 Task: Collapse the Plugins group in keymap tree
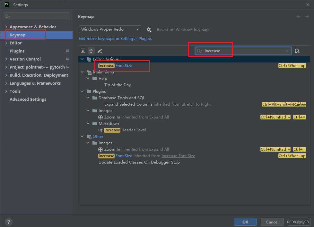click(x=82, y=91)
